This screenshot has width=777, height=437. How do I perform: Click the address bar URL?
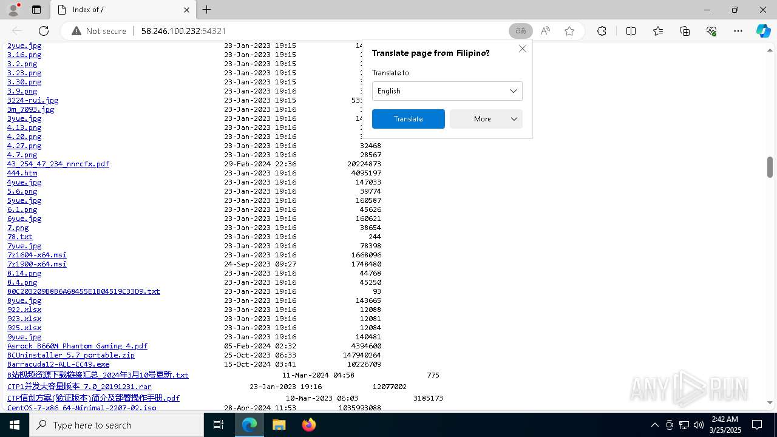click(x=183, y=31)
